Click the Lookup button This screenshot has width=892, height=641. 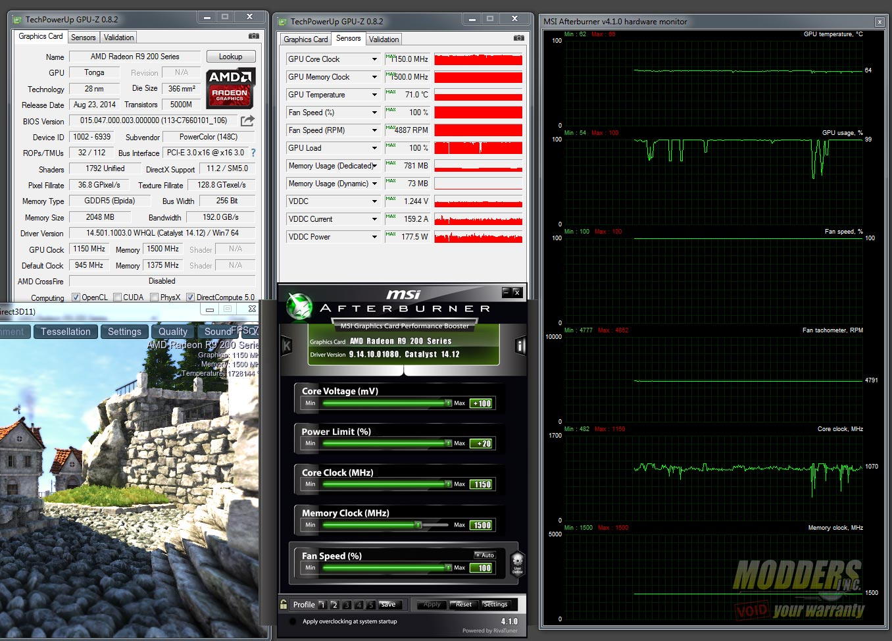point(231,57)
